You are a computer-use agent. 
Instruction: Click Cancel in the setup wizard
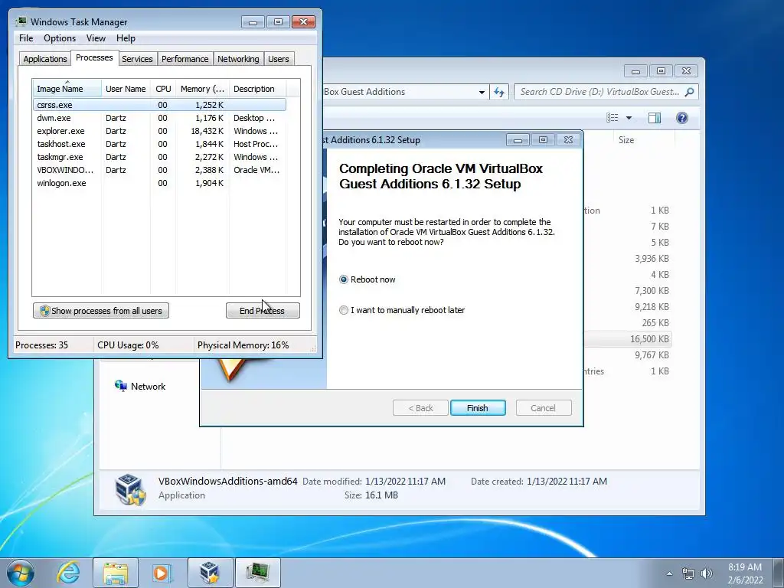[543, 408]
